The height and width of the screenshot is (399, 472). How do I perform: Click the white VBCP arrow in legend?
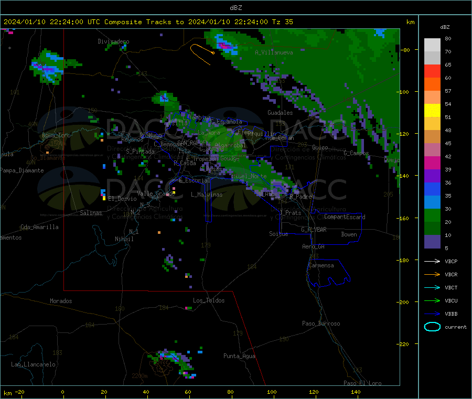pyautogui.click(x=432, y=261)
